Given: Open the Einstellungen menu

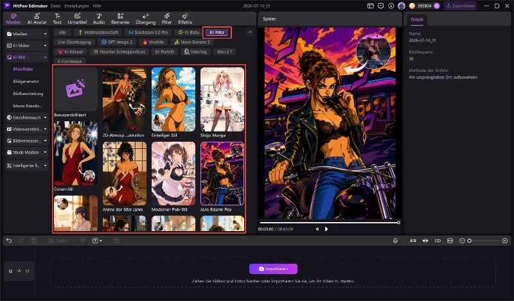Looking at the screenshot, I should pyautogui.click(x=76, y=6).
